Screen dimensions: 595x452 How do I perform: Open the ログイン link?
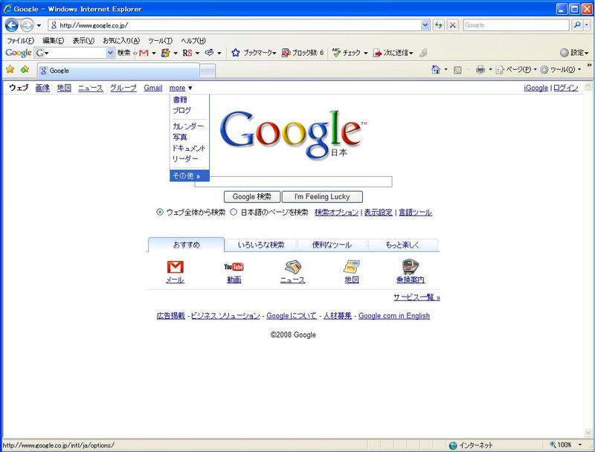[x=565, y=88]
